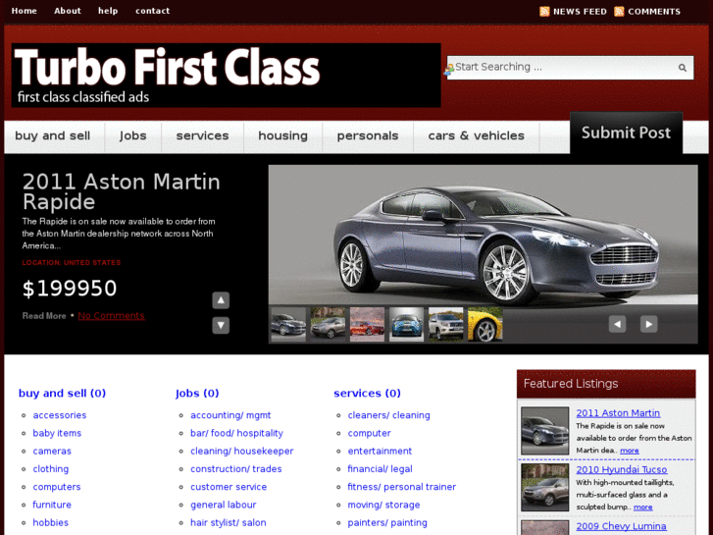The height and width of the screenshot is (535, 713).
Task: Open the hobbies category
Action: [50, 522]
